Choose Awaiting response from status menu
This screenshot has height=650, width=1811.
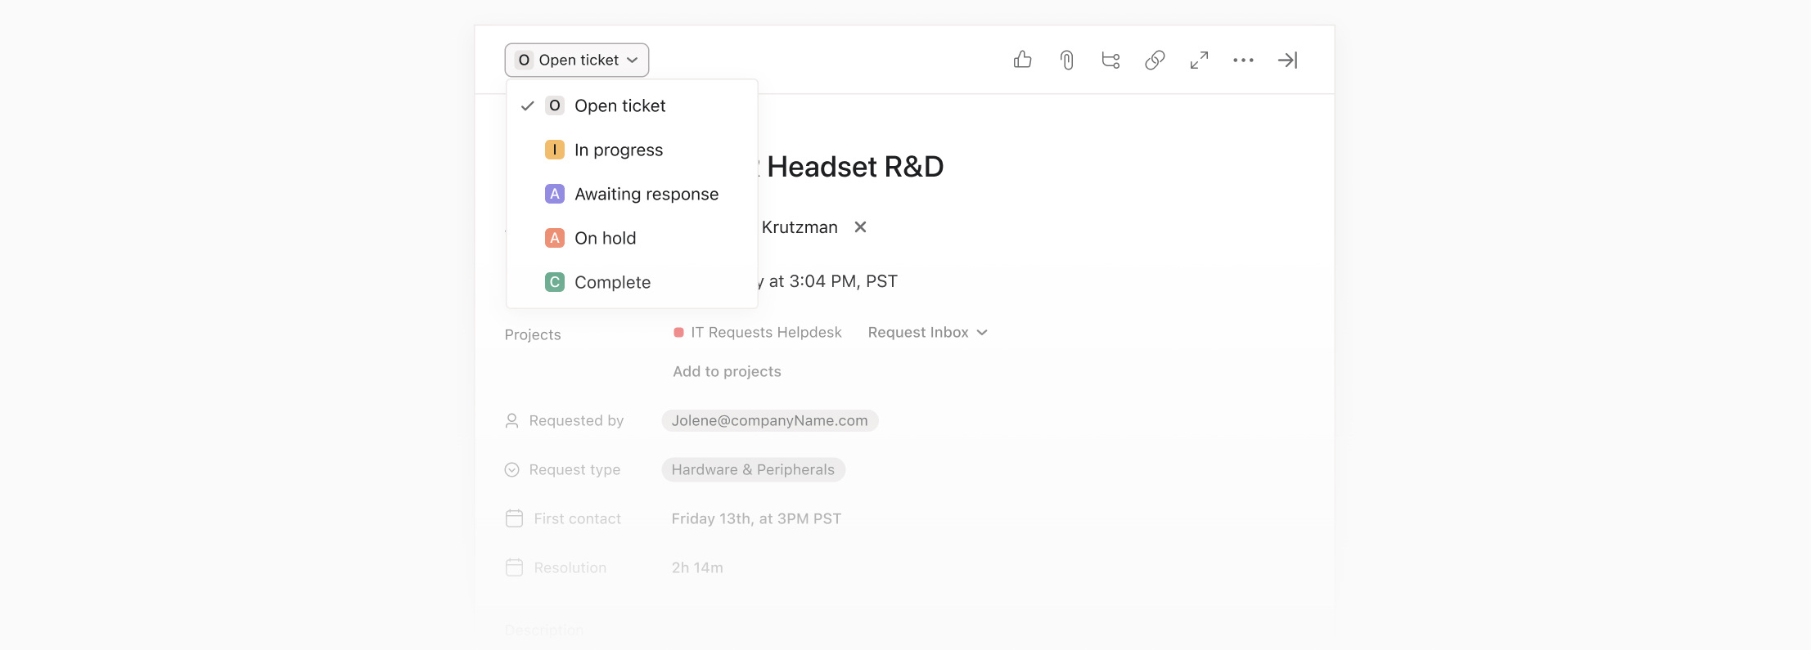coord(632,194)
